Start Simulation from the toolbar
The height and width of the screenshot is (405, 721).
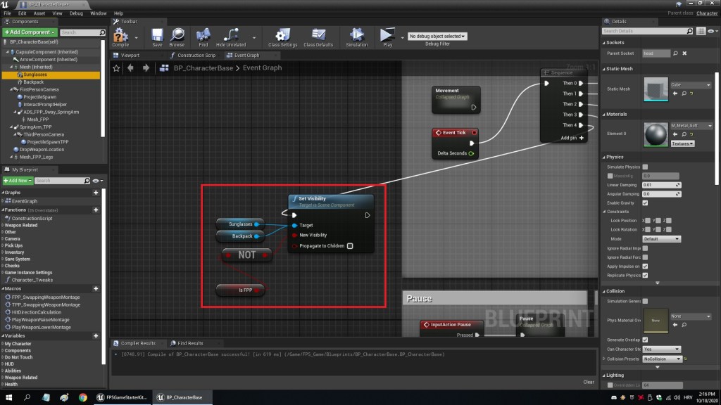(356, 34)
